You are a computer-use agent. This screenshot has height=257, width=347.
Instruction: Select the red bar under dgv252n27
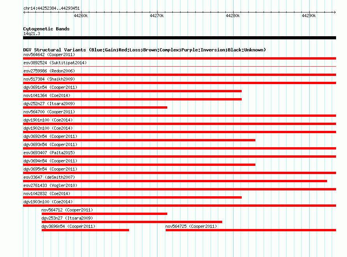tap(95, 107)
